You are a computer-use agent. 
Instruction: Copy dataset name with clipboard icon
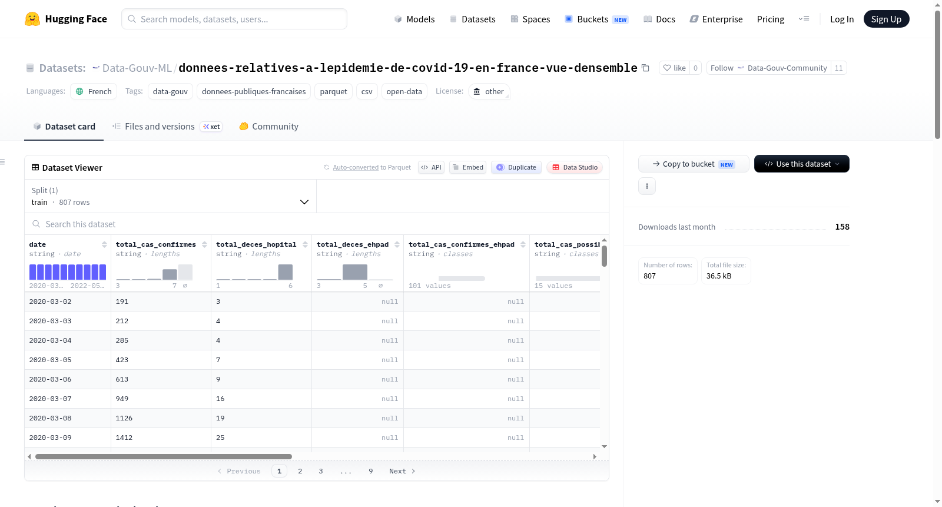click(x=645, y=68)
